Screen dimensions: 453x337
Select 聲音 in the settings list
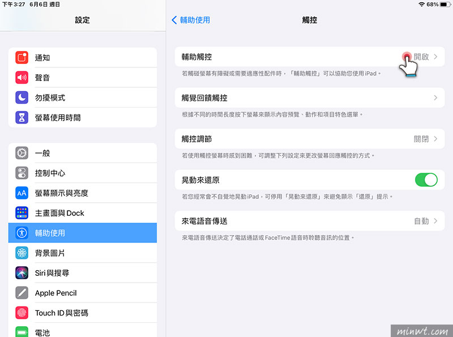[83, 78]
